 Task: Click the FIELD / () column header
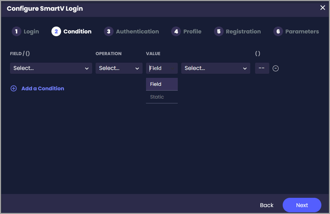(x=20, y=53)
